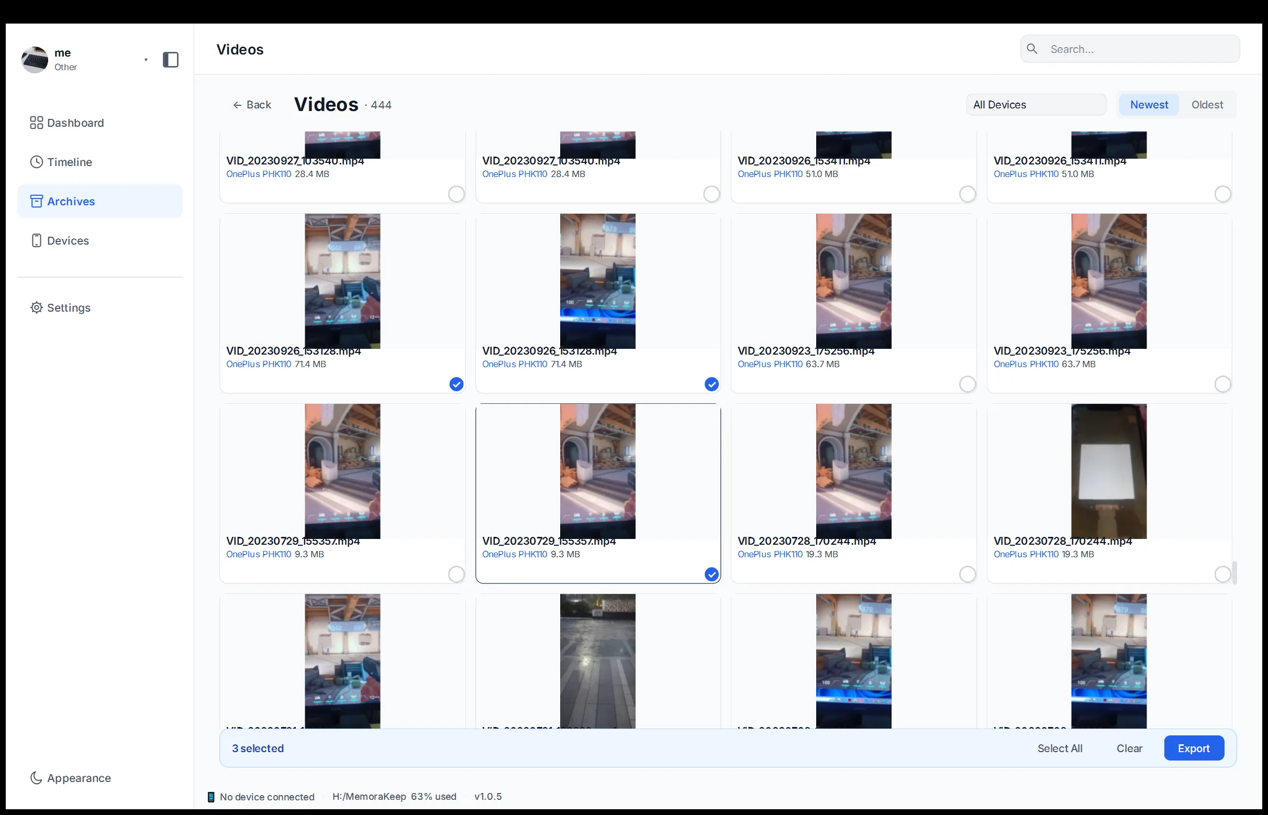The height and width of the screenshot is (815, 1268).
Task: Click Select All in the selection bar
Action: [1060, 748]
